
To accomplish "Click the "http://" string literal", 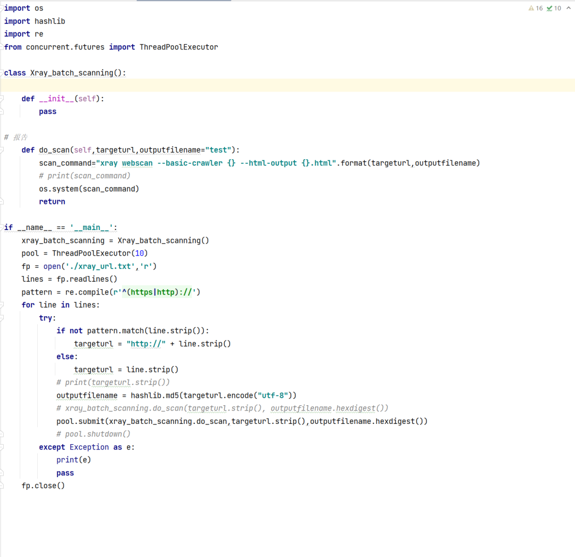I will pyautogui.click(x=146, y=343).
